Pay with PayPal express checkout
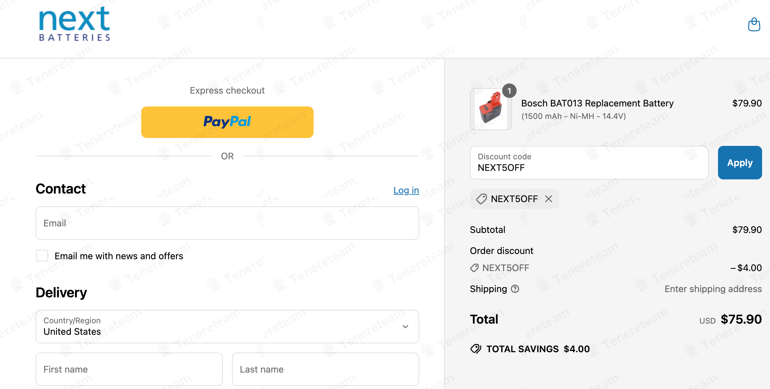770x389 pixels. click(227, 122)
